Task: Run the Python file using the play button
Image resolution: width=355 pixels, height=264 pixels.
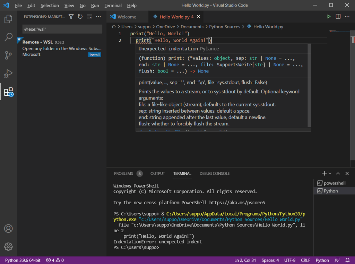Action: point(328,16)
